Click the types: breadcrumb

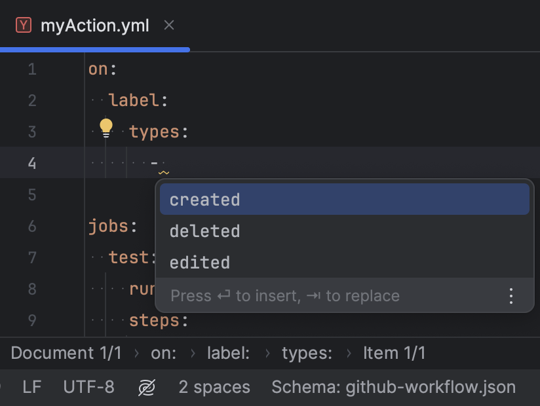(307, 353)
